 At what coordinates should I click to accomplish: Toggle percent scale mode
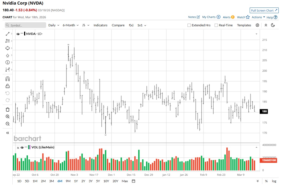266,181
